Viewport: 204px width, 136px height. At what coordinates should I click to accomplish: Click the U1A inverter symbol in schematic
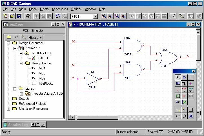93,79
